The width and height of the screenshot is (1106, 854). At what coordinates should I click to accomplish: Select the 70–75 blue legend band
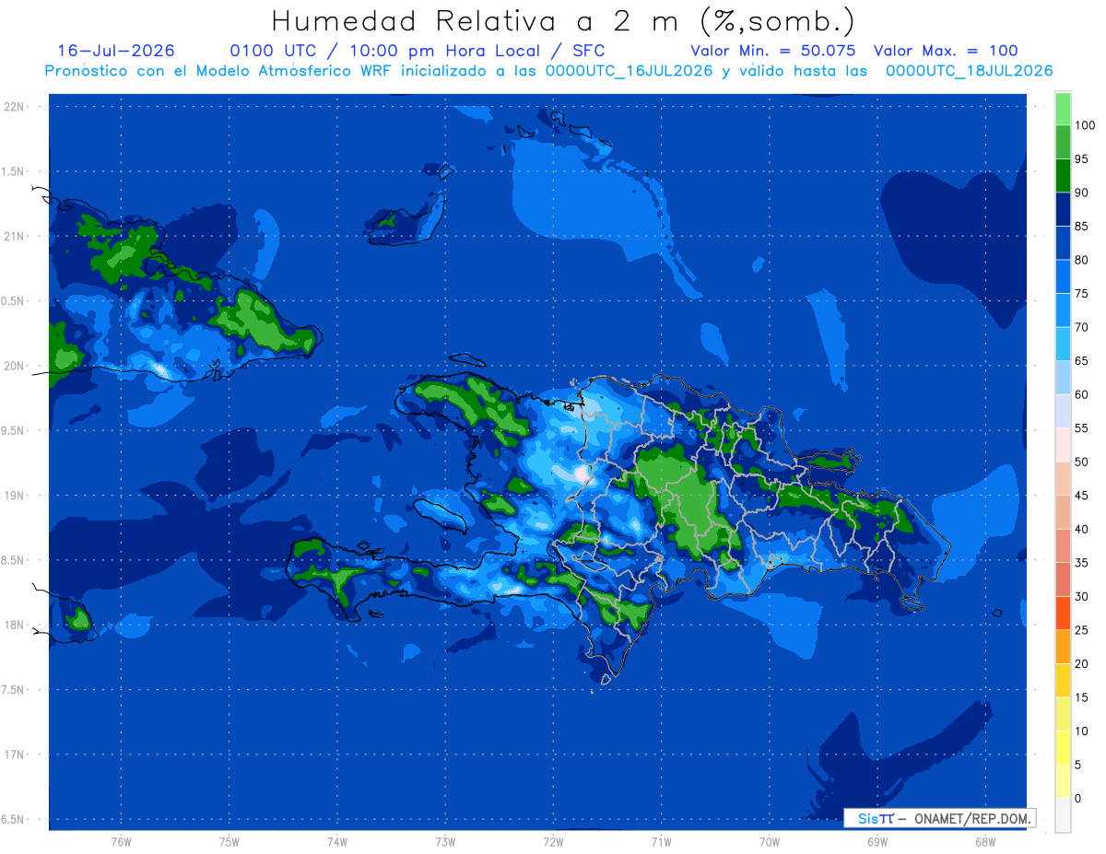pos(1063,310)
